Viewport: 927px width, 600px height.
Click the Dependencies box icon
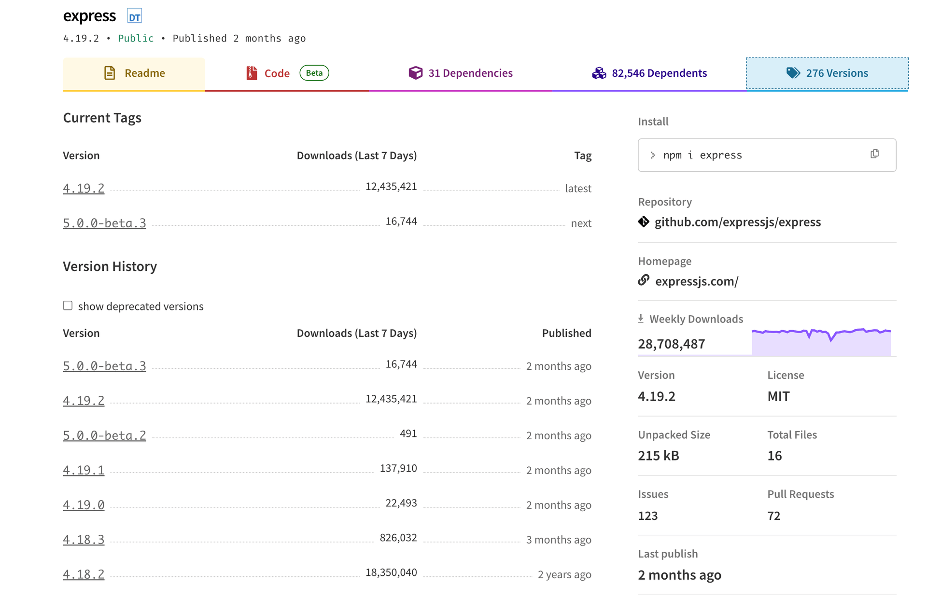coord(415,73)
